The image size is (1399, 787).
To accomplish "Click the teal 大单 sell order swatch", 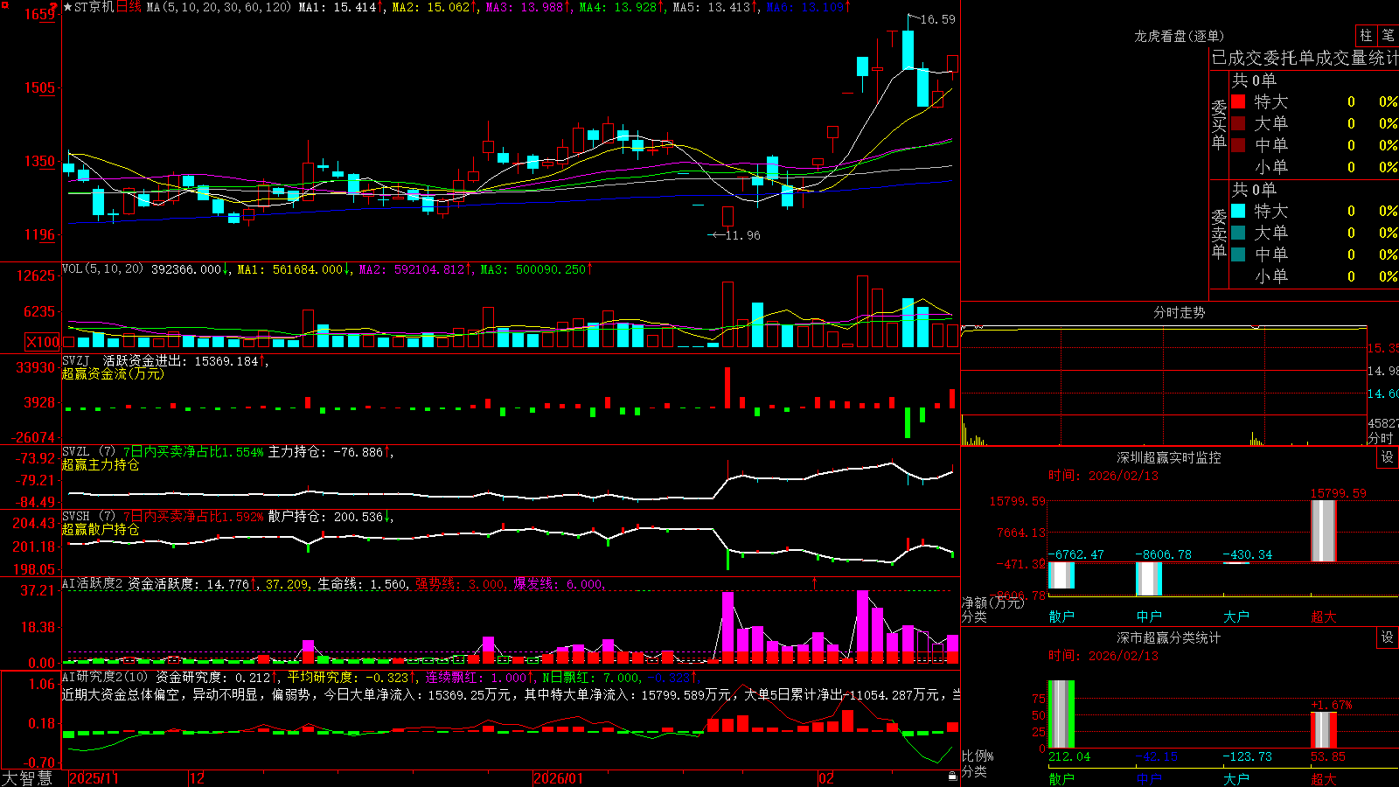I will click(1238, 233).
